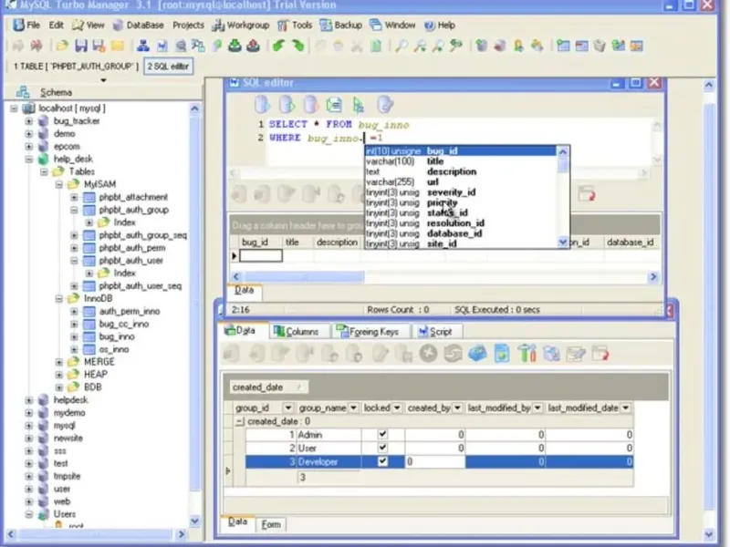
Task: Collapse the created_date : 0 group row
Action: click(240, 421)
